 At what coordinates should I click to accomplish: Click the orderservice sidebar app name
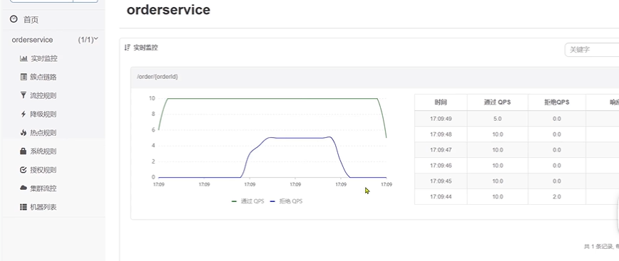(x=32, y=40)
